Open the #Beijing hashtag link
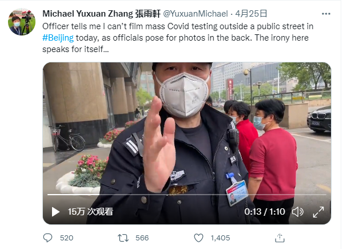Image resolution: width=343 pixels, height=249 pixels. (58, 38)
